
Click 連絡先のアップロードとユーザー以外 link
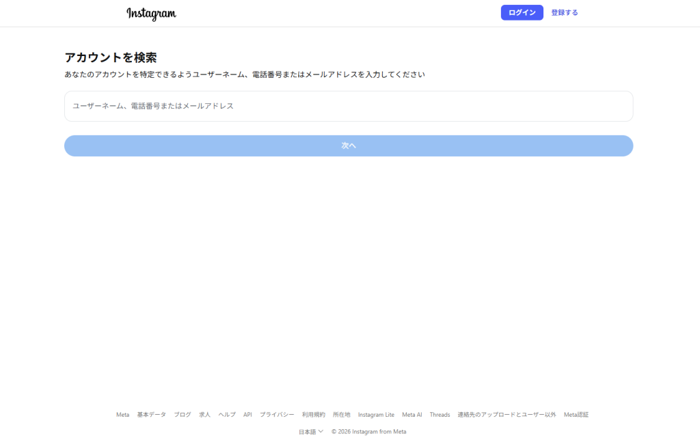(507, 415)
